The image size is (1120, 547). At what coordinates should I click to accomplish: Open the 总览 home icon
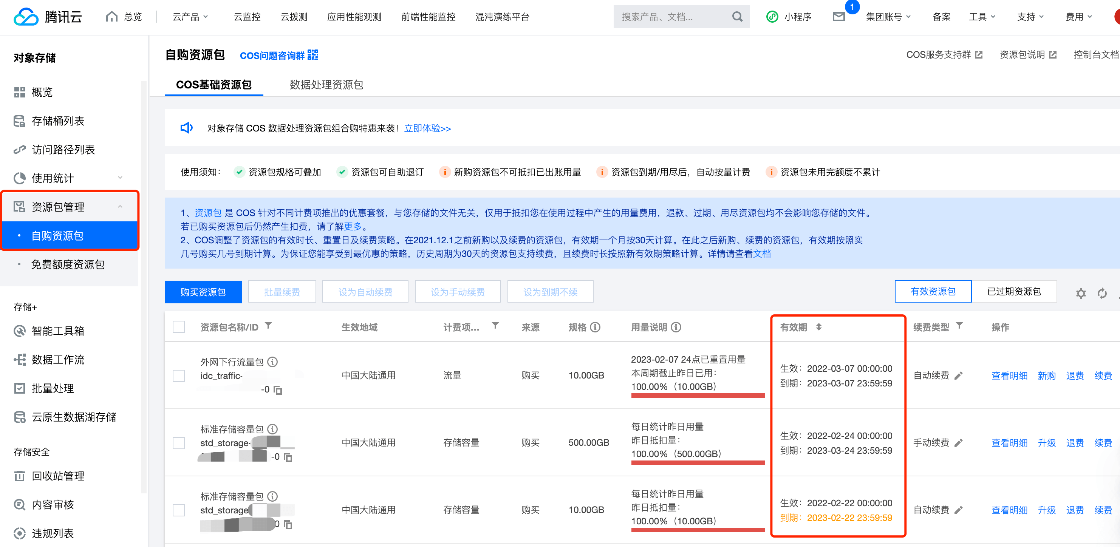pyautogui.click(x=112, y=17)
